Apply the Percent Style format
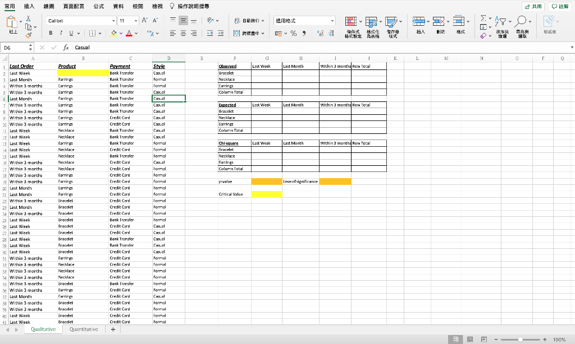 293,33
